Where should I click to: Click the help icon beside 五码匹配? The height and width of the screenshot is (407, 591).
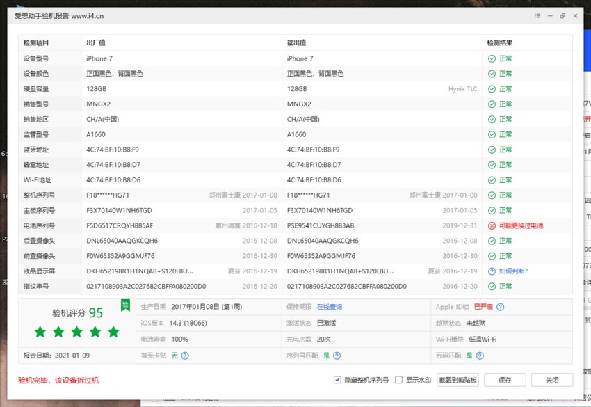click(x=480, y=356)
